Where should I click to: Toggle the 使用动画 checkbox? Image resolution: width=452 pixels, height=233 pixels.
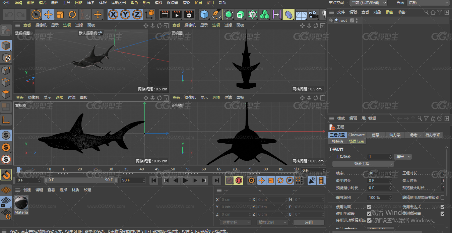(369, 207)
